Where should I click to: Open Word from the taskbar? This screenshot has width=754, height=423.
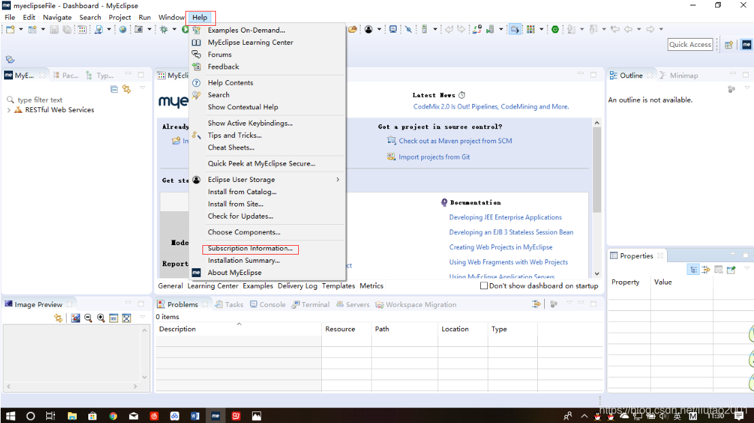click(x=195, y=416)
